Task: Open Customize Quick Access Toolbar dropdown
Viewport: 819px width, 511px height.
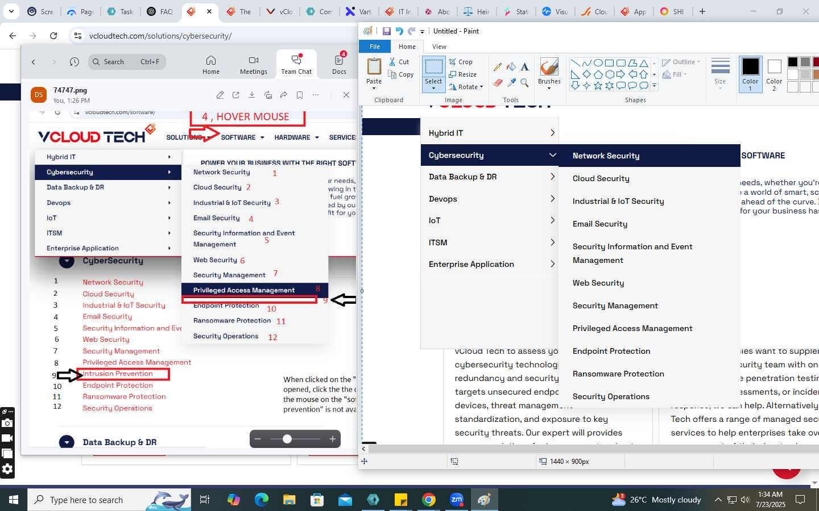Action: click(x=422, y=32)
